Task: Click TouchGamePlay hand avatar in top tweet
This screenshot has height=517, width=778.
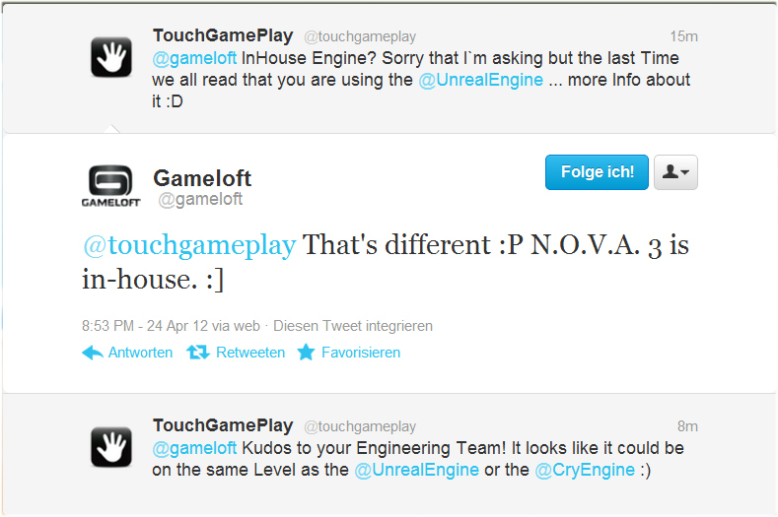Action: pyautogui.click(x=111, y=57)
